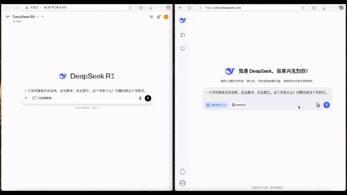Send the message with the black arrow button
Screen dimensions: 347x195
(148, 98)
